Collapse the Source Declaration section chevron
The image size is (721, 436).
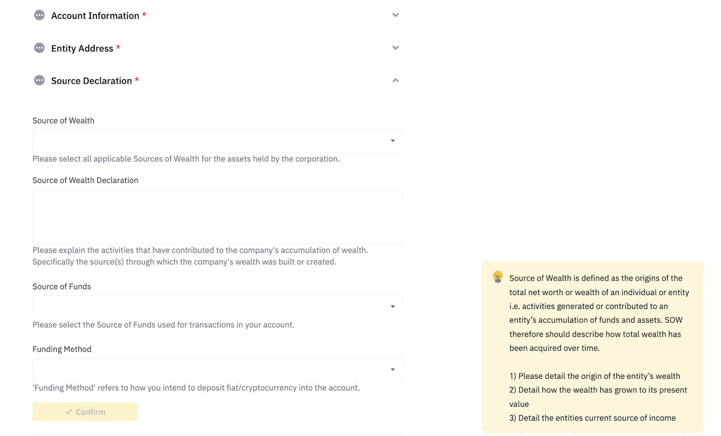[x=395, y=80]
